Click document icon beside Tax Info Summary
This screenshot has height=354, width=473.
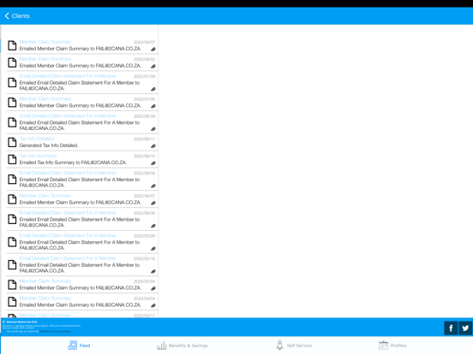pyautogui.click(x=12, y=159)
